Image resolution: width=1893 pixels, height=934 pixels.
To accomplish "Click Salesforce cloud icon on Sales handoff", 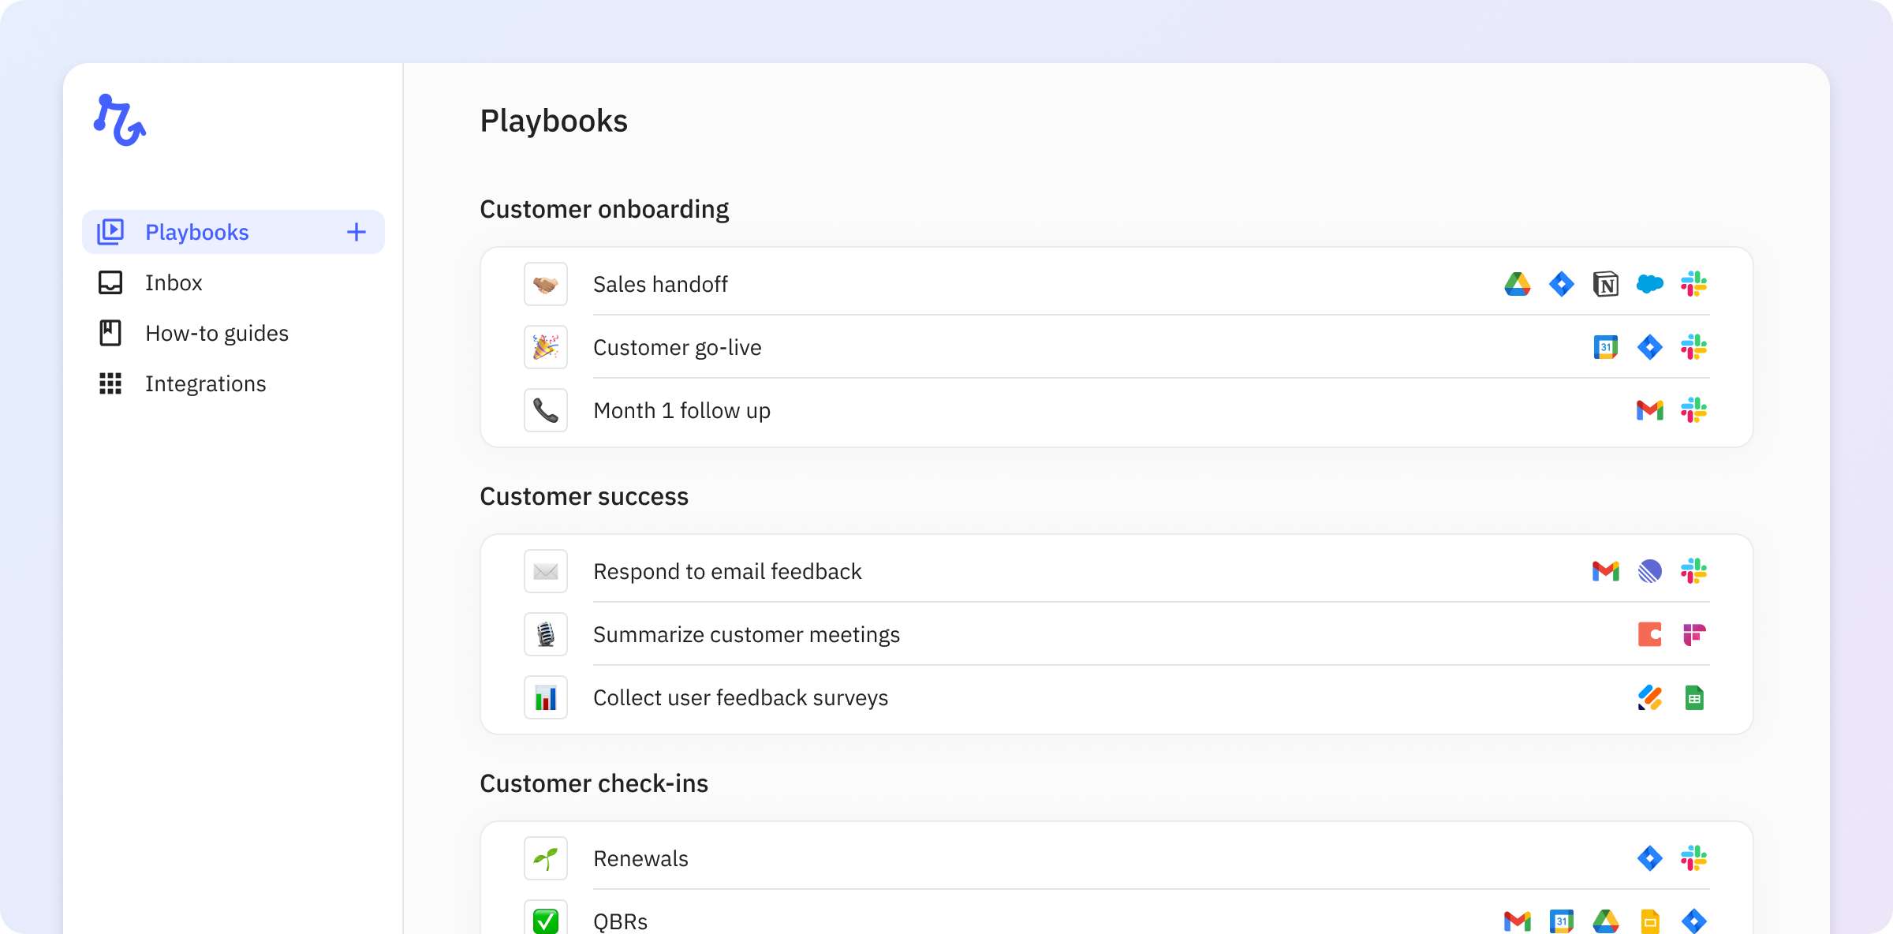I will (x=1649, y=284).
